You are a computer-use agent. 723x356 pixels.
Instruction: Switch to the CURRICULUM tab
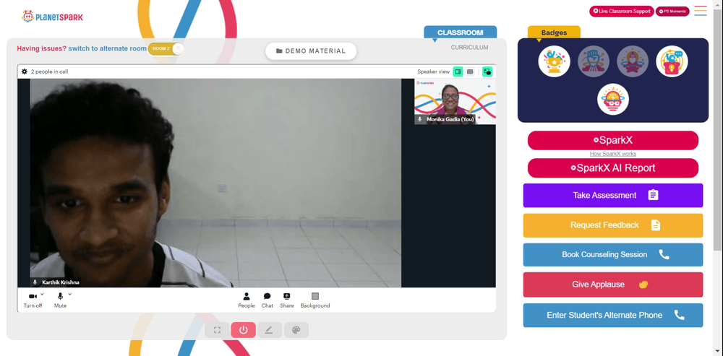click(469, 48)
